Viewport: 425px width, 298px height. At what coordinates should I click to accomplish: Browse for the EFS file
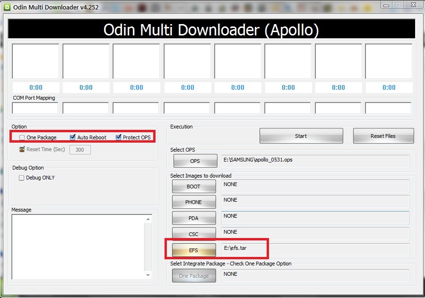point(194,250)
